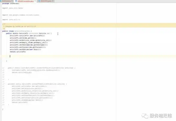Screen dimensions: 176x121
Task: Place cursor on the package converter line
Action: click(x=11, y=4)
